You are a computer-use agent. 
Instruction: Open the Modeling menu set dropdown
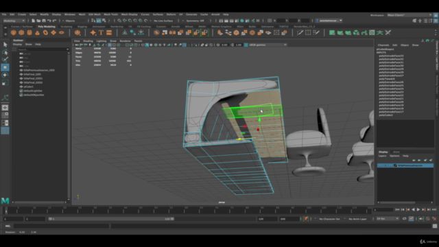point(14,21)
